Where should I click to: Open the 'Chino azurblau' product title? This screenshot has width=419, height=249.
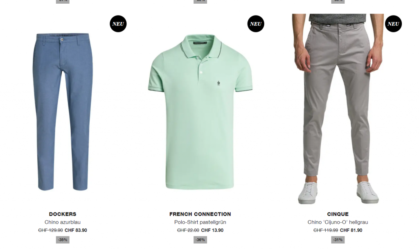63,222
